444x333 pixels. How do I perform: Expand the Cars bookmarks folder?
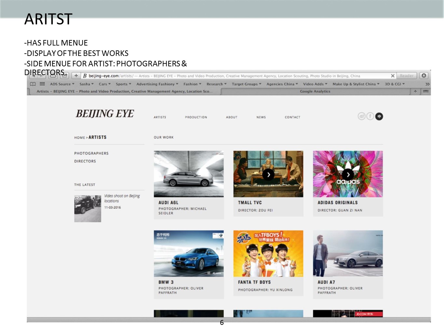105,84
